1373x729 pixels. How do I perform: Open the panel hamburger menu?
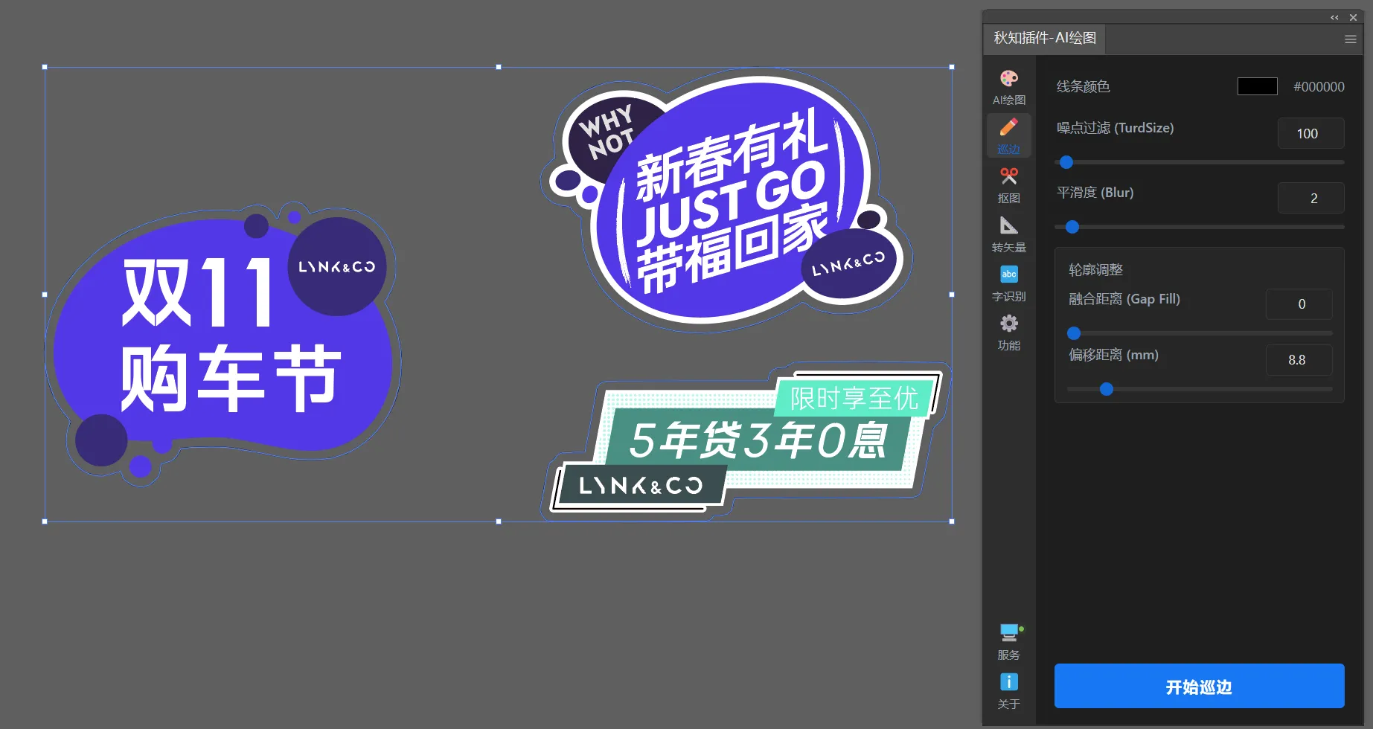(1351, 39)
